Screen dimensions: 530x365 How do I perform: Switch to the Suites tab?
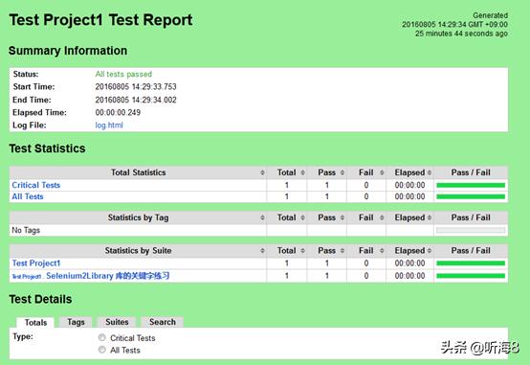117,322
